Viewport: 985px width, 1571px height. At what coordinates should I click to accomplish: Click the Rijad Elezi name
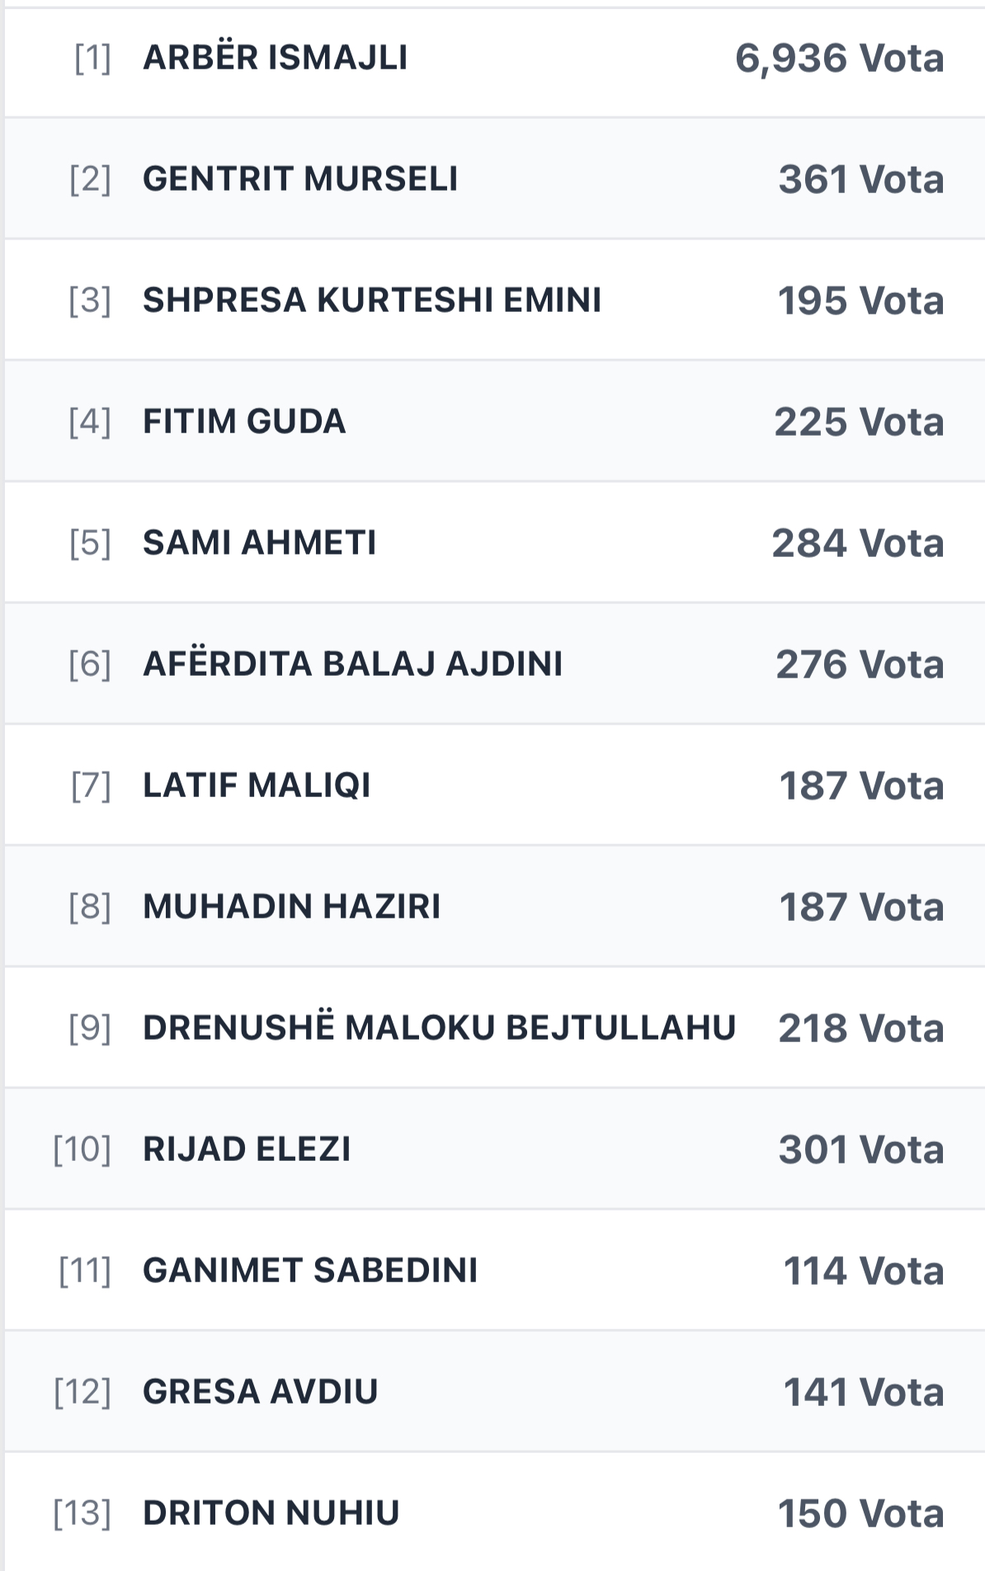pos(247,1149)
